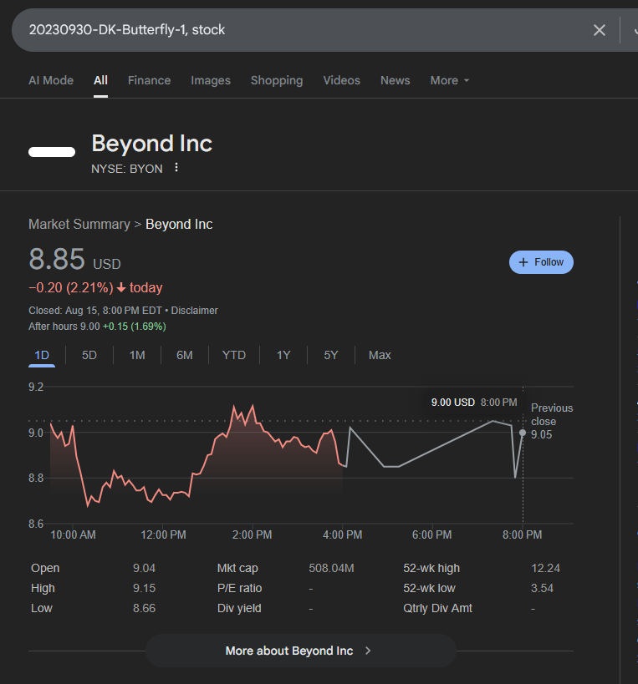Clear the search box with X icon
Viewport: 638px width, 684px height.
599,30
